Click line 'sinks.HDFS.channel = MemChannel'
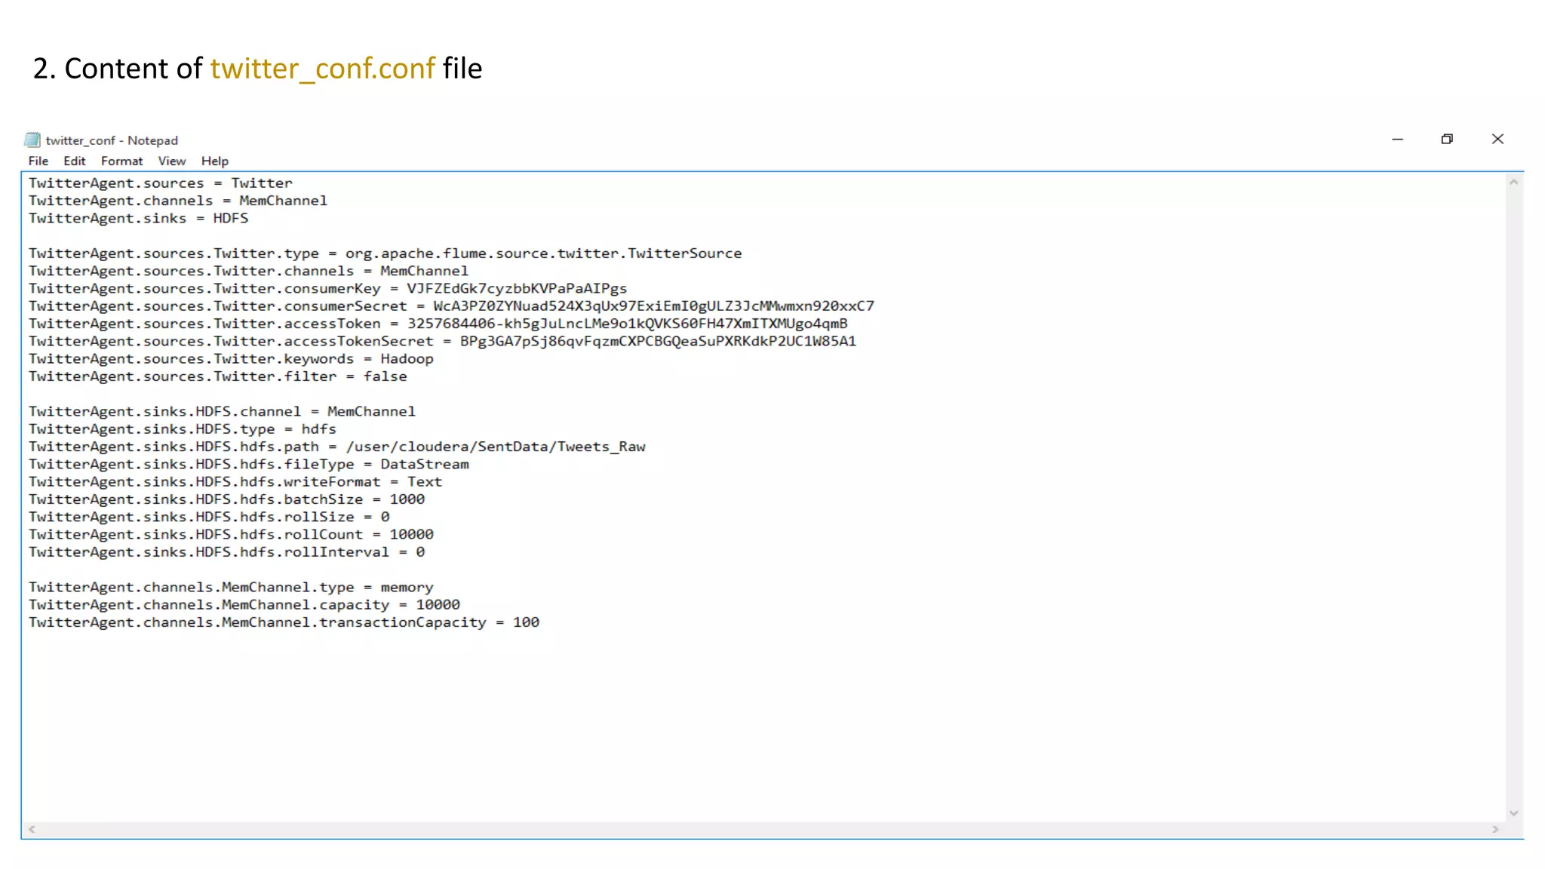 click(222, 411)
